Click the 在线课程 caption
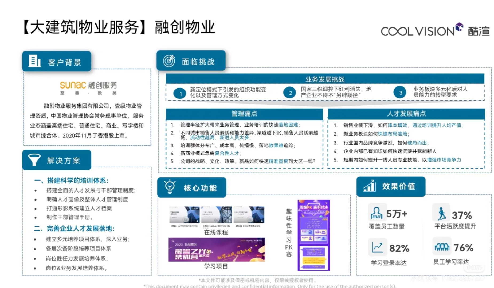 coord(216,232)
